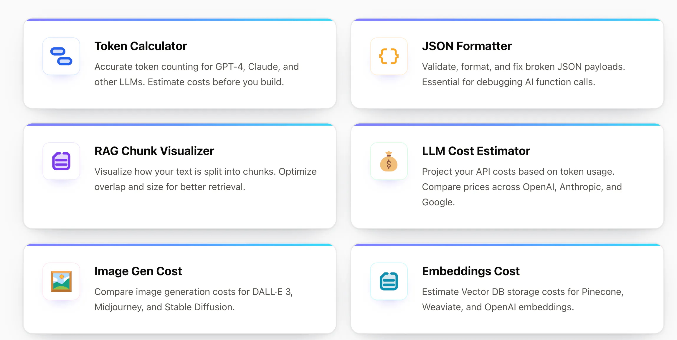Click text "Project your API costs based on token usage."
The height and width of the screenshot is (340, 677).
click(x=519, y=171)
